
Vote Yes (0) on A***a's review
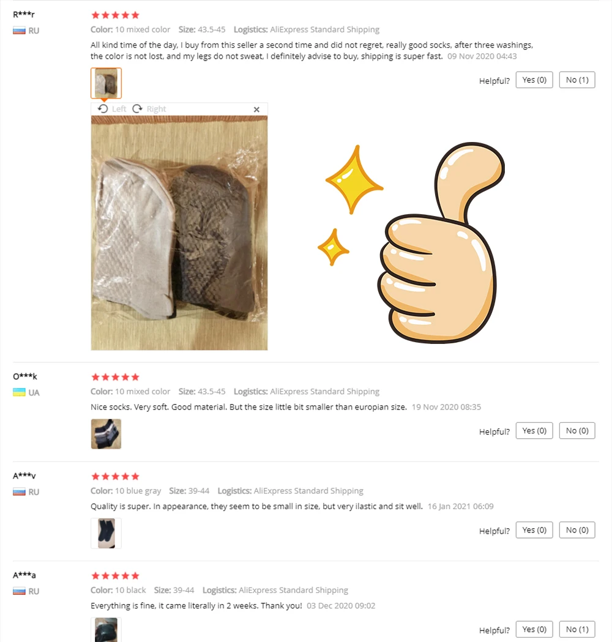[x=534, y=629]
